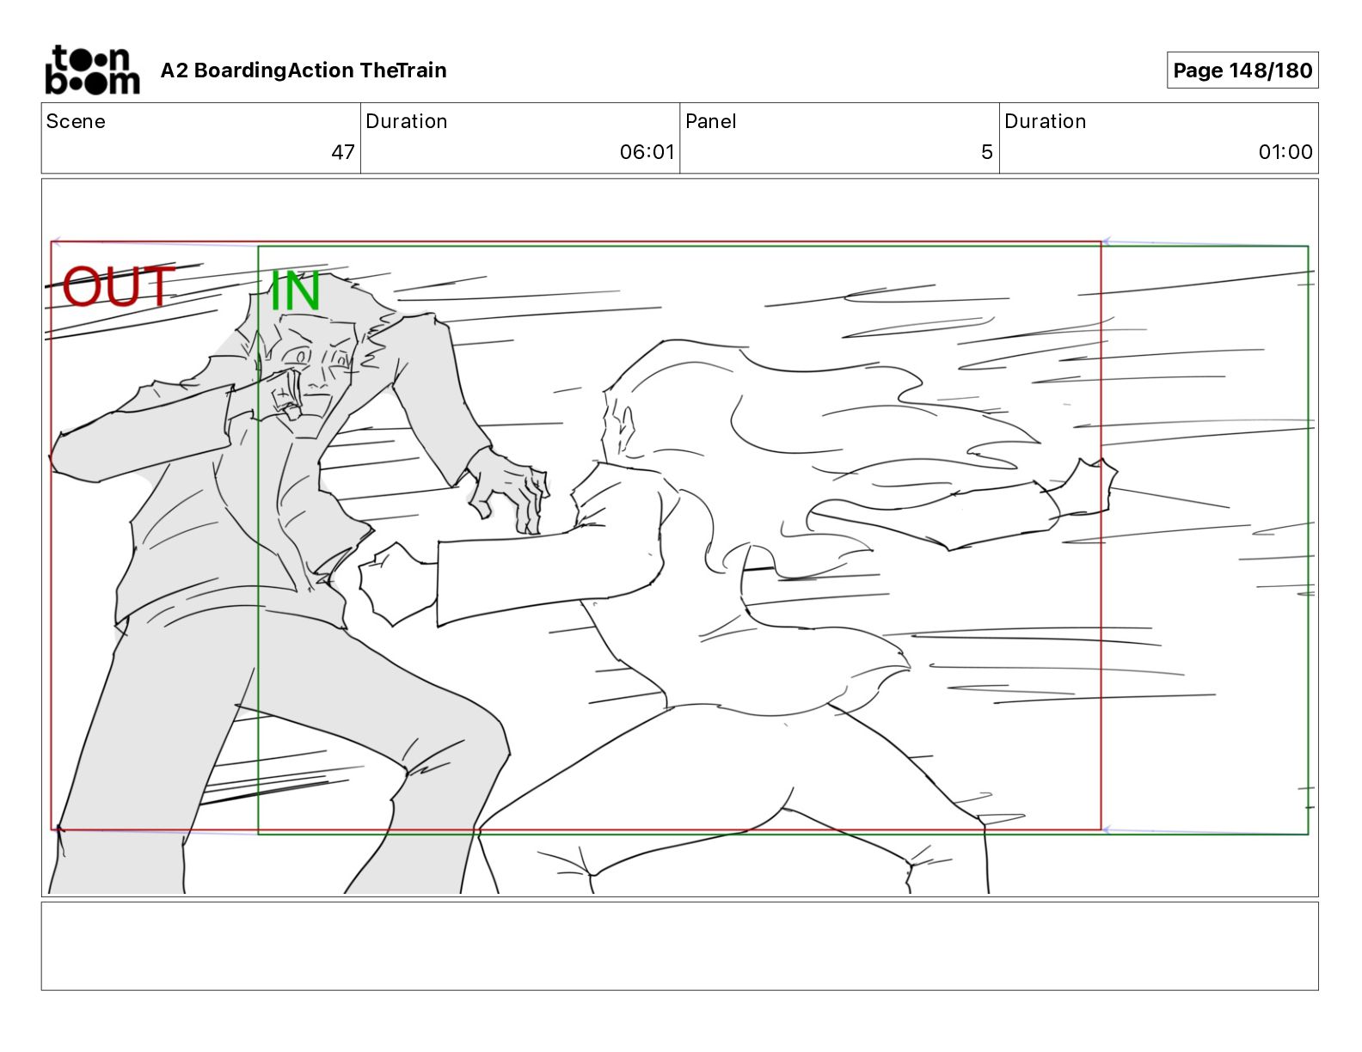Click the scene duration value '06:01'

(647, 152)
